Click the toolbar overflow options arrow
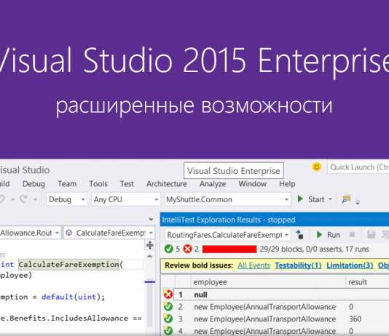This screenshot has width=389, height=336. [x=358, y=202]
